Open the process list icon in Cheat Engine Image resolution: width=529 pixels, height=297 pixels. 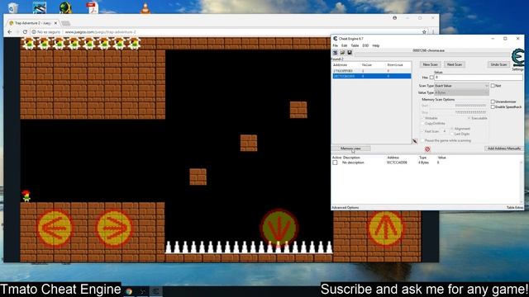coord(335,53)
